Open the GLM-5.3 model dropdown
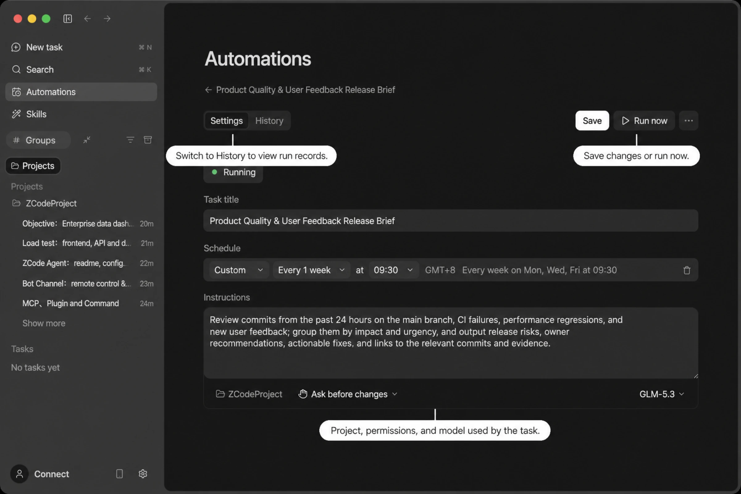The image size is (741, 494). point(662,394)
